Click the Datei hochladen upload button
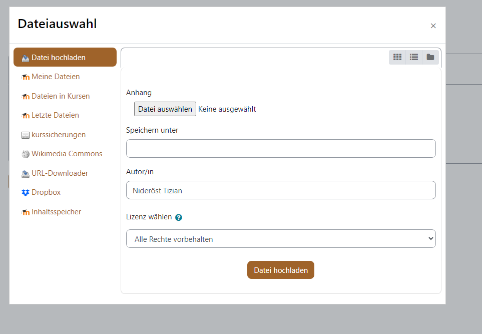Viewport: 482px width, 334px height. (x=280, y=269)
